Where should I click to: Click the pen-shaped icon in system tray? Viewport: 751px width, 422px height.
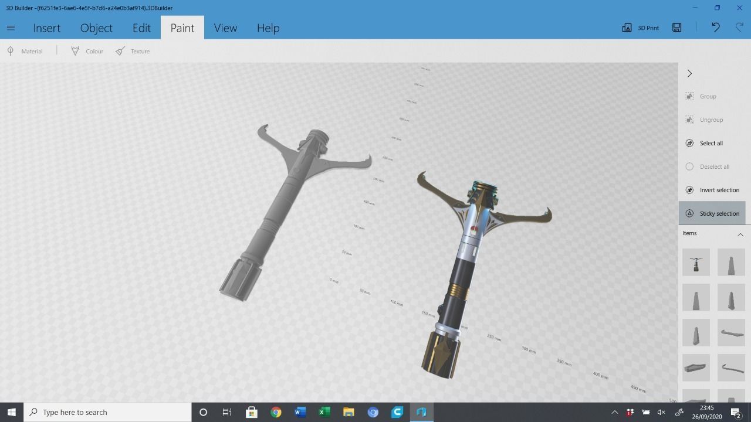[679, 412]
